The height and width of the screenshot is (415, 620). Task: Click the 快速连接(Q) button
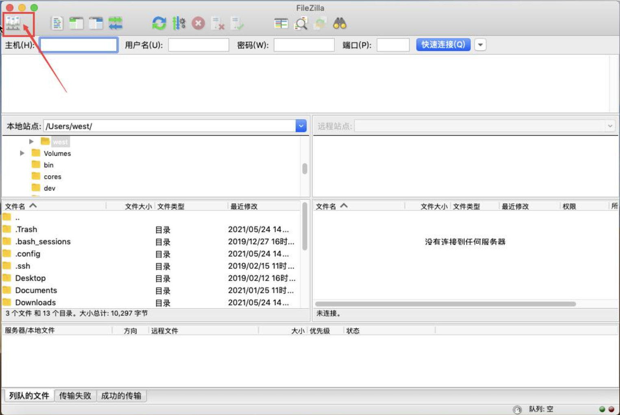pos(443,45)
